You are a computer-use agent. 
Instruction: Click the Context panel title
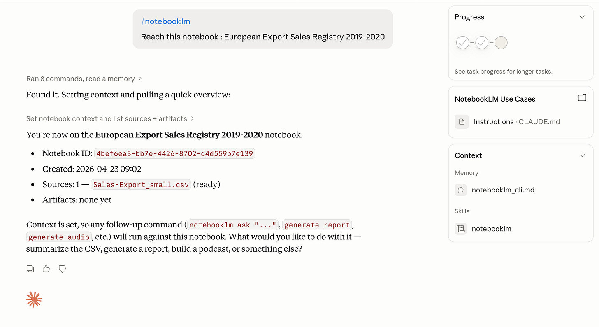pos(468,155)
